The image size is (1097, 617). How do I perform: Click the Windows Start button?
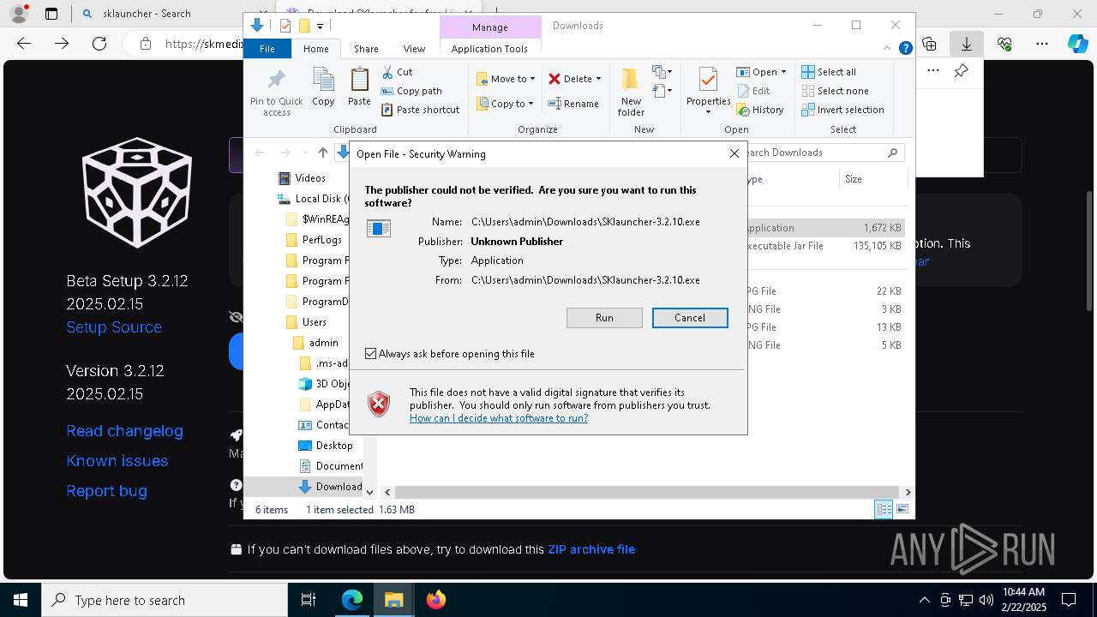20,600
